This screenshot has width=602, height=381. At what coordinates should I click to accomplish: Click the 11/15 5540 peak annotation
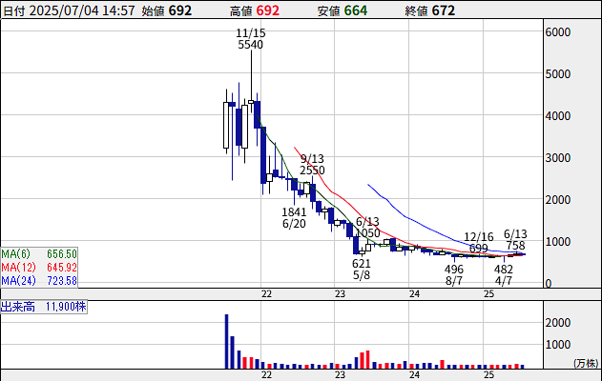point(250,39)
